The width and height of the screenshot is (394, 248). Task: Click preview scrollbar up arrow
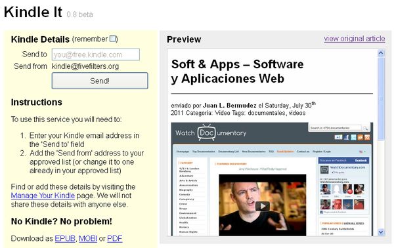(381, 53)
